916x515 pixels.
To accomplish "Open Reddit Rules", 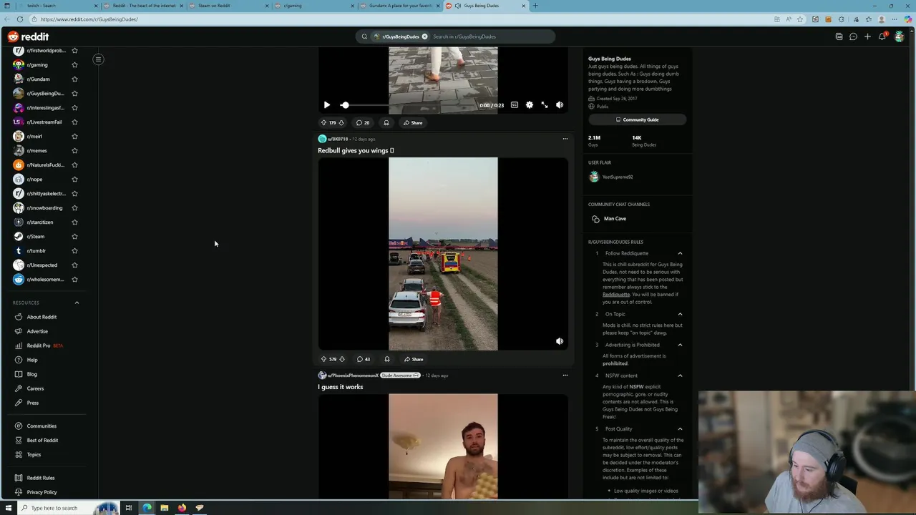I will click(x=41, y=478).
